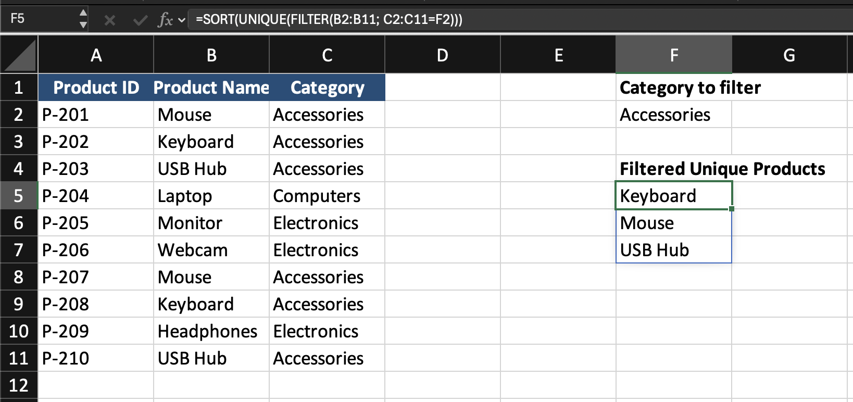The width and height of the screenshot is (853, 402).
Task: Click the confirm formula checkmark icon
Action: [x=140, y=20]
